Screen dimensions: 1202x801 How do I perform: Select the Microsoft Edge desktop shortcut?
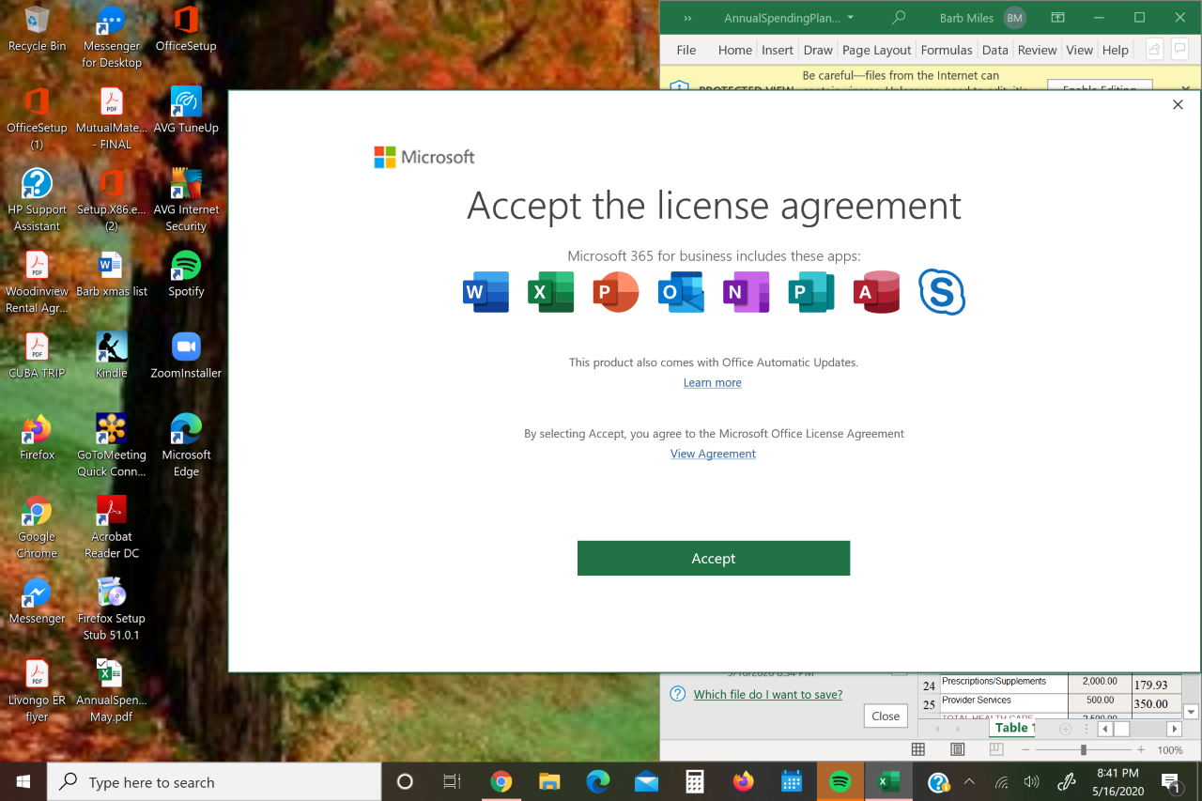pyautogui.click(x=186, y=445)
